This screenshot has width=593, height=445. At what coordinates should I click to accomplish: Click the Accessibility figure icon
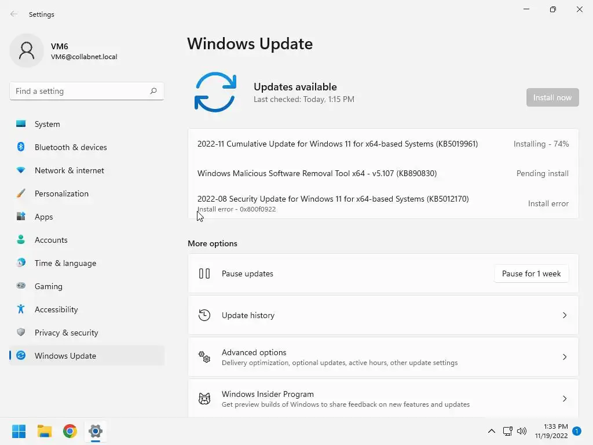click(x=21, y=309)
